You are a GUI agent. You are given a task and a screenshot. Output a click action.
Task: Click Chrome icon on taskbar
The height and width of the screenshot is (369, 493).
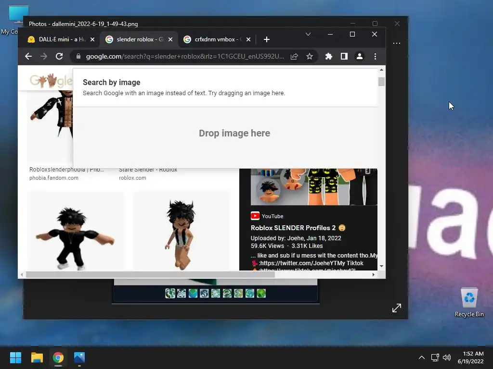[x=58, y=357]
